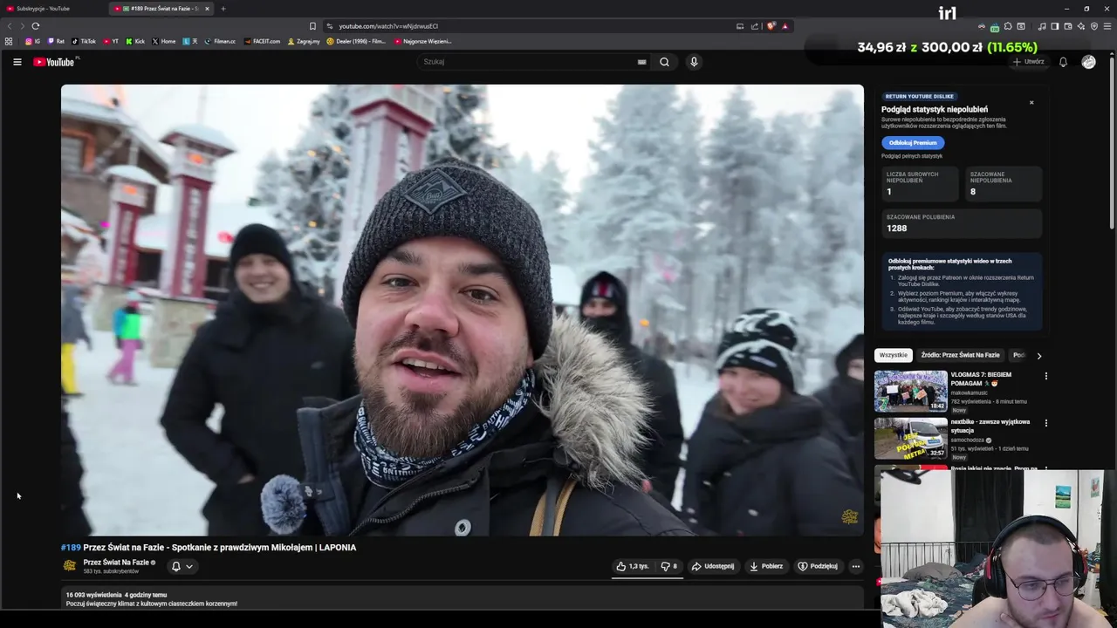
Task: Click the Pobierz download button
Action: coord(766,566)
